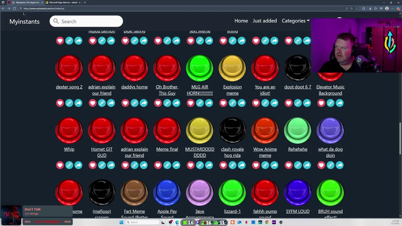Viewport: 402px width, 226px height.
Task: Favorite the MUSTARDDDDDDDD sound
Action: point(191,165)
